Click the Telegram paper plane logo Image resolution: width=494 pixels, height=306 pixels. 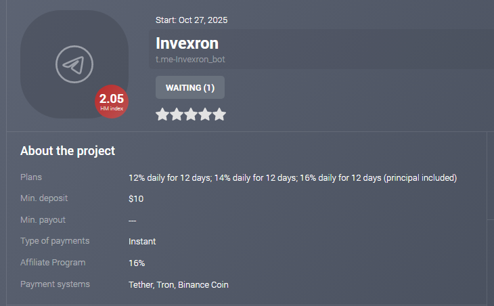pyautogui.click(x=74, y=65)
